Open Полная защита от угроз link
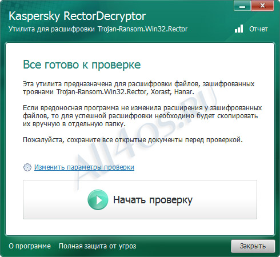 pyautogui.click(x=98, y=246)
